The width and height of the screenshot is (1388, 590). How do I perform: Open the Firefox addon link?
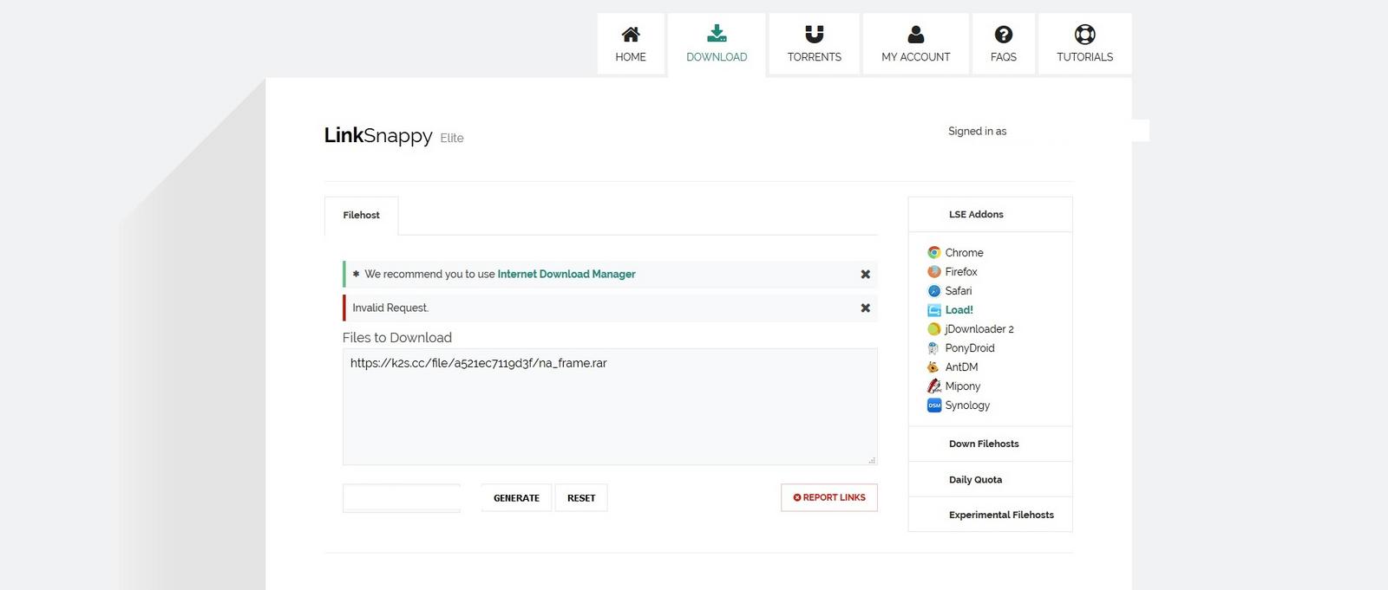(961, 271)
